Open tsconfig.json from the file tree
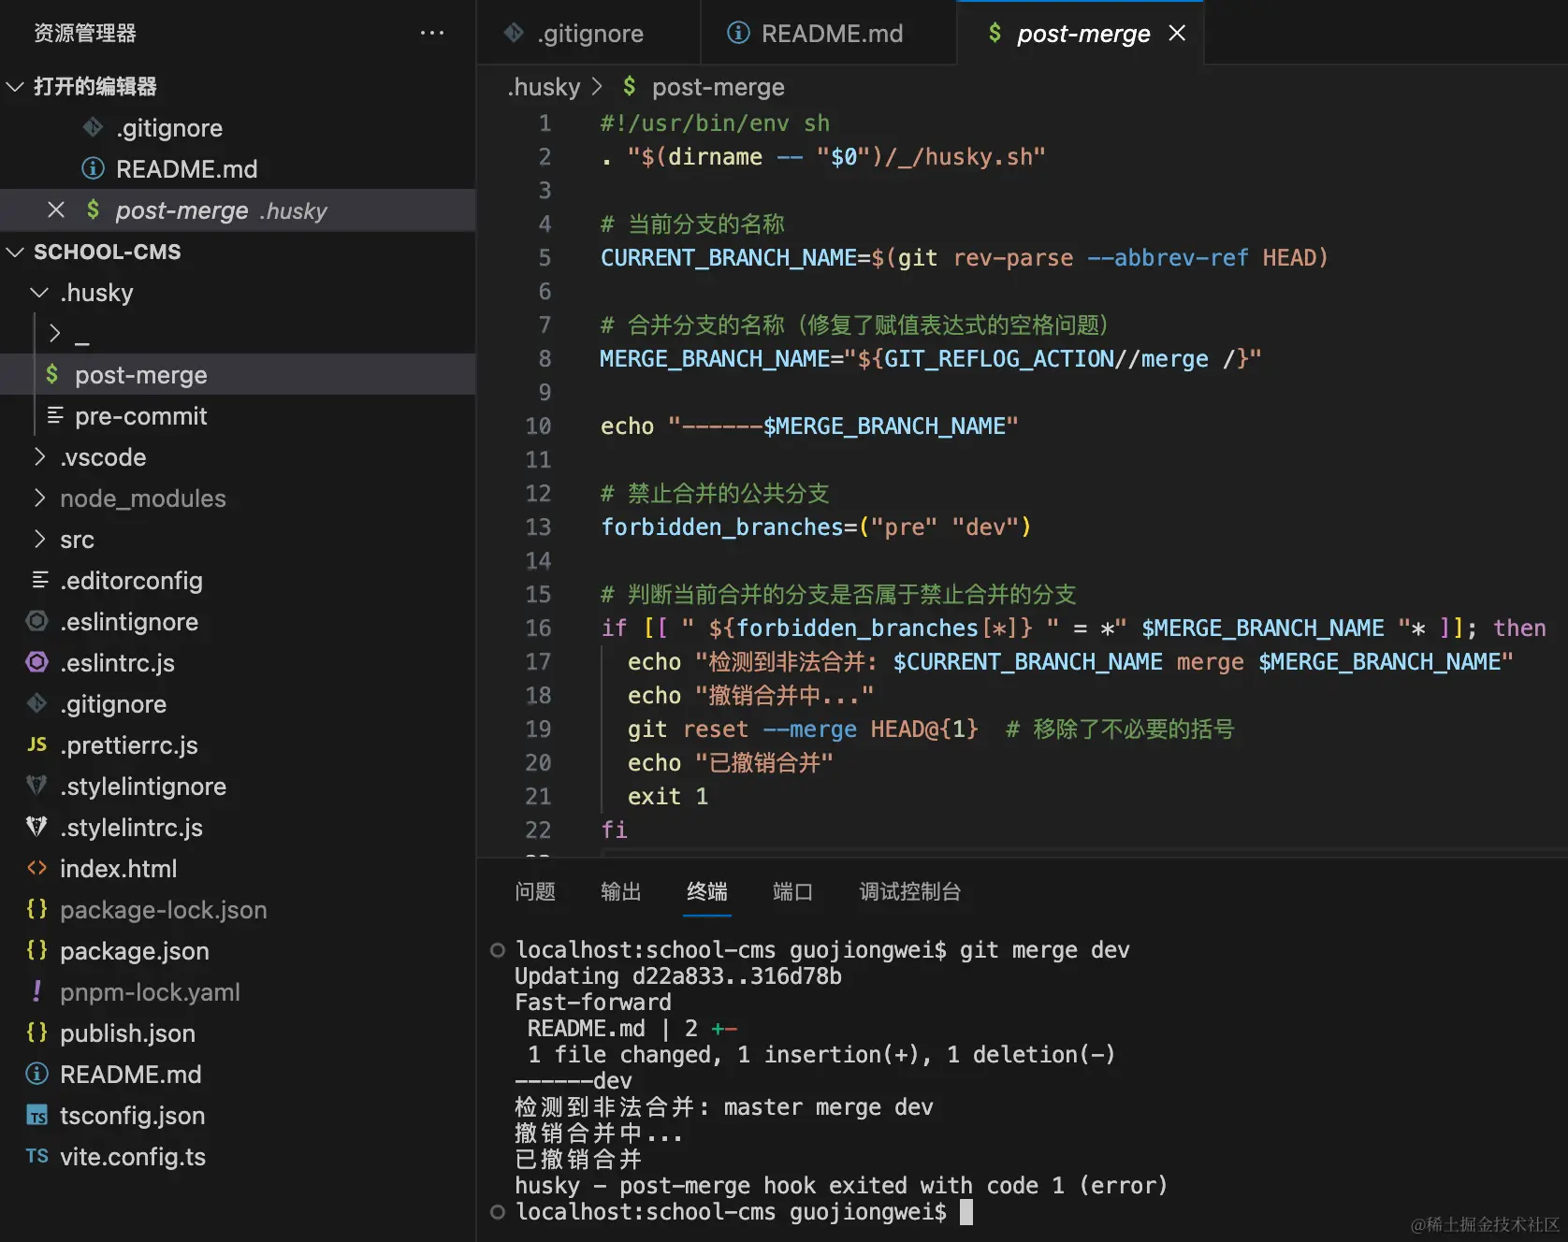 coord(238,1115)
